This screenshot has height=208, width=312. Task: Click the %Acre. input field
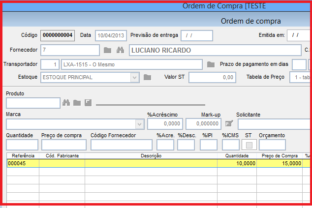pos(165,145)
